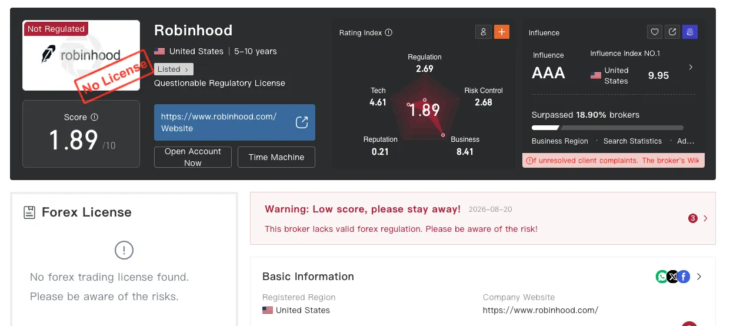Expand Basic Information with the right chevron
The width and height of the screenshot is (730, 326).
[699, 277]
